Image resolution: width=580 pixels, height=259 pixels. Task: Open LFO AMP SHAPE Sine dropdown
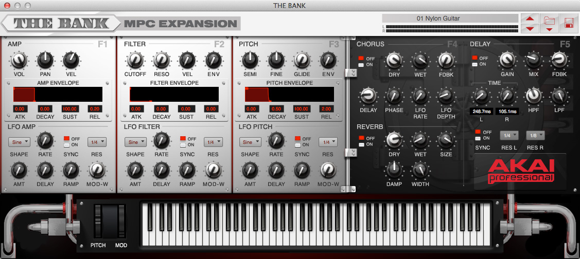[x=19, y=142]
